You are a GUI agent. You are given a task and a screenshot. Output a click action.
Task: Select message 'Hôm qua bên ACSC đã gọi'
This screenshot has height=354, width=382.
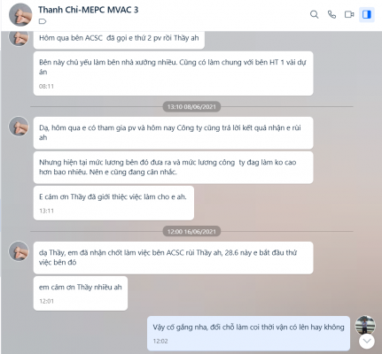tap(119, 40)
